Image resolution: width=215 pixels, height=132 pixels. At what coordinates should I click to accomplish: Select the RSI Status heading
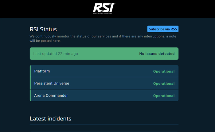coord(43,29)
